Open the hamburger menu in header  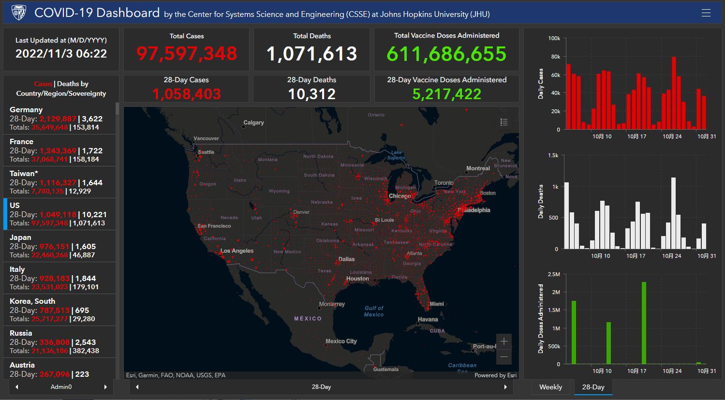[x=706, y=13]
